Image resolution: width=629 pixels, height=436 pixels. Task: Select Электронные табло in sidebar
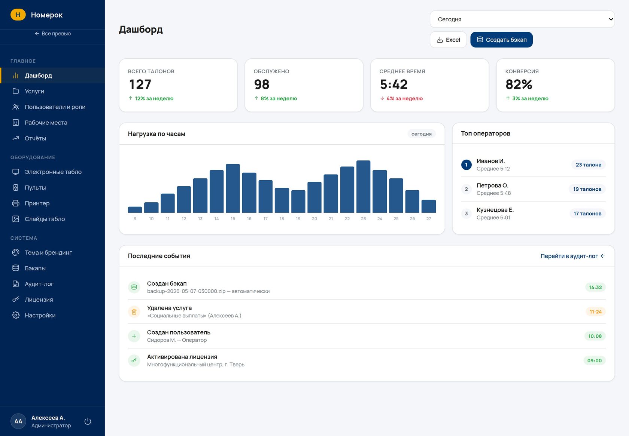coord(52,172)
